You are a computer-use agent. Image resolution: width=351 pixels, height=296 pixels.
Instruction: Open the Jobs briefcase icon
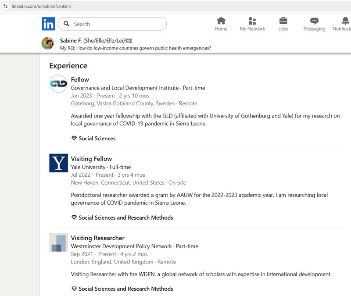click(x=283, y=21)
